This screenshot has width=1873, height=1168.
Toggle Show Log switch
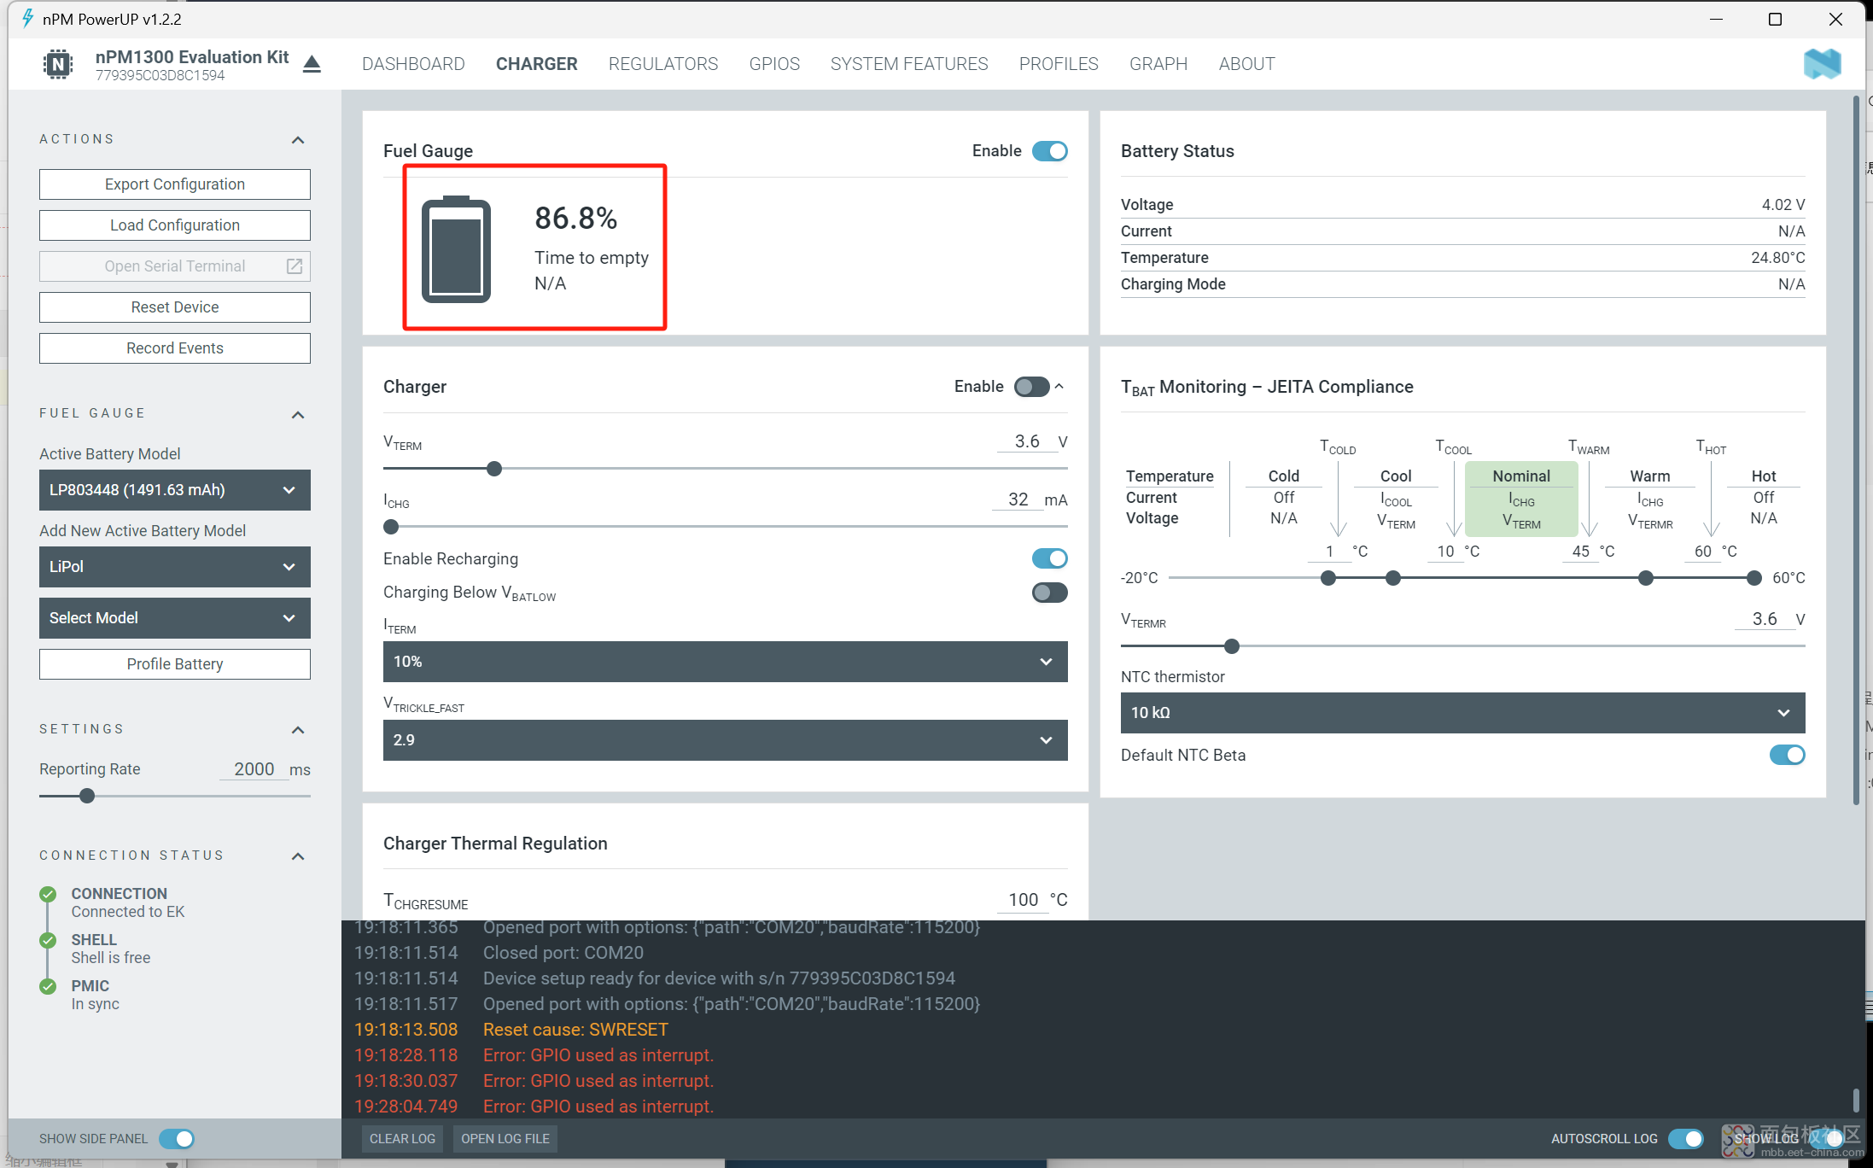pyautogui.click(x=1825, y=1139)
